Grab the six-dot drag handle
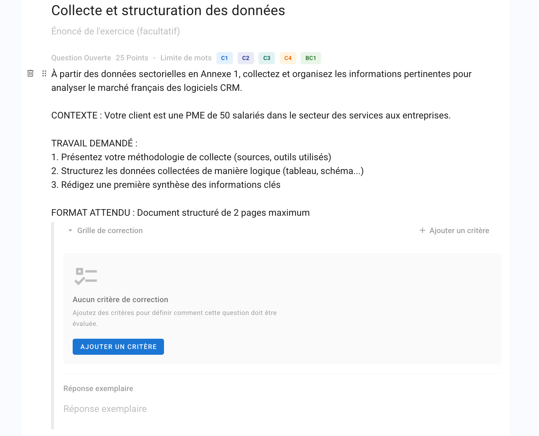The image size is (539, 436). tap(44, 74)
